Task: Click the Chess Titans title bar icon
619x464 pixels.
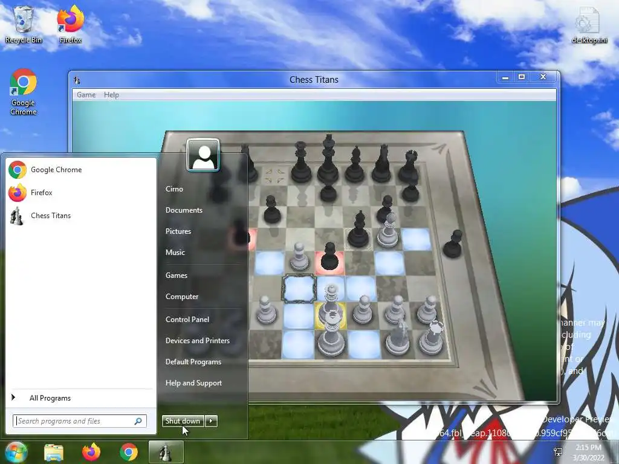Action: pyautogui.click(x=77, y=80)
